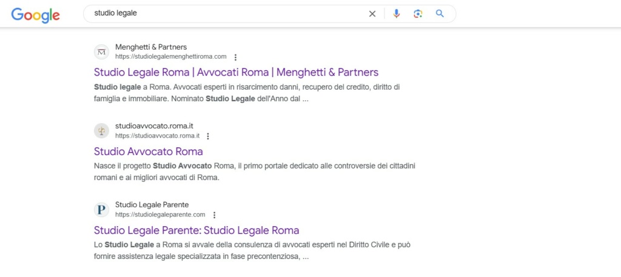The image size is (621, 277).
Task: Click the studiolegaleparente.com URL
Action: [160, 215]
